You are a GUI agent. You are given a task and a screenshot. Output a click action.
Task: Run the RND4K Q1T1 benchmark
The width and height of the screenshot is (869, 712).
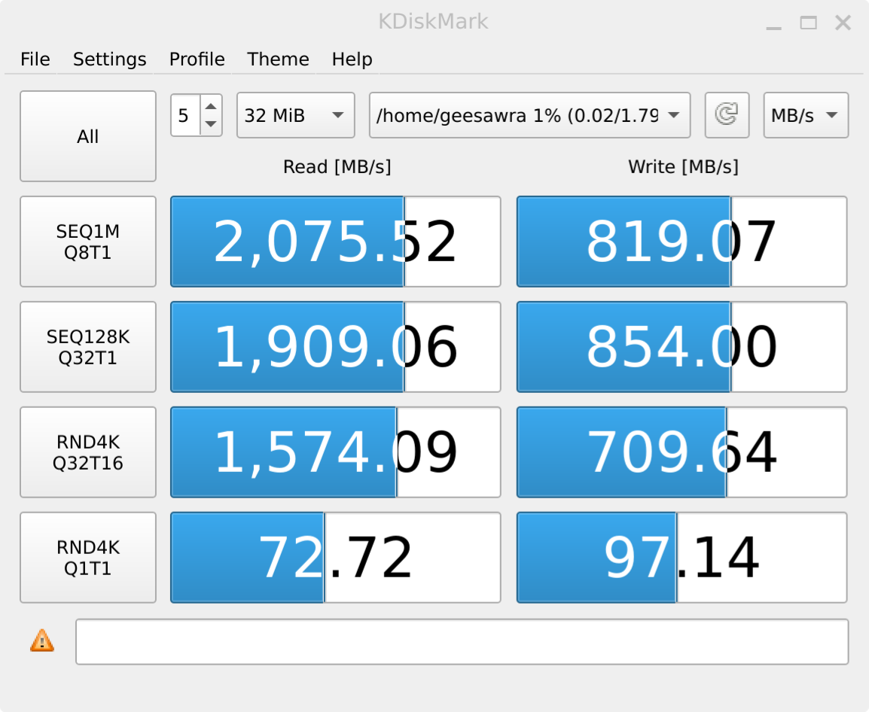(88, 558)
